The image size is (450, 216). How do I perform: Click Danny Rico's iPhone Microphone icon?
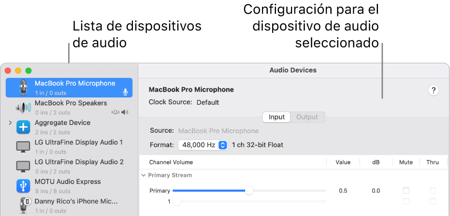(x=24, y=205)
